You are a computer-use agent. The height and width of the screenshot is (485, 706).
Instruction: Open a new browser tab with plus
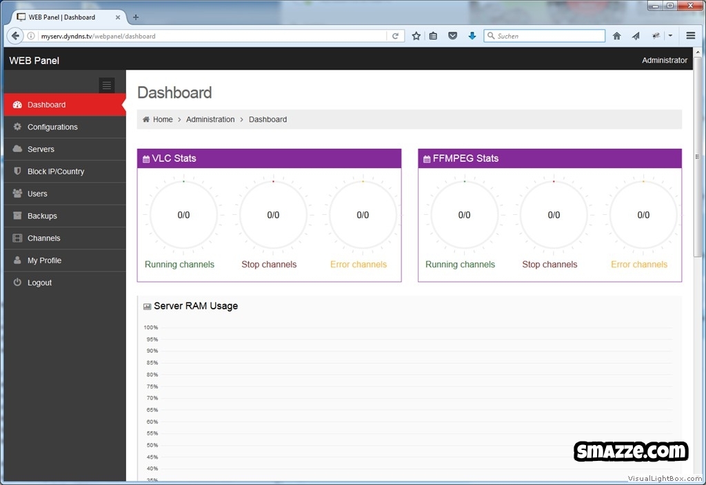pyautogui.click(x=136, y=17)
